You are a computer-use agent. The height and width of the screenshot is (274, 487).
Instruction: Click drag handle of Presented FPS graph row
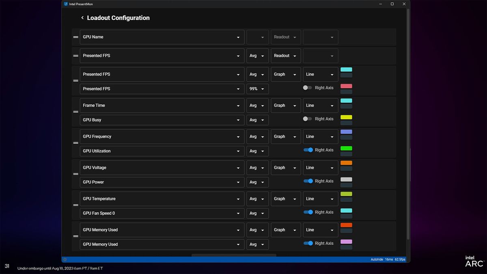point(75,81)
